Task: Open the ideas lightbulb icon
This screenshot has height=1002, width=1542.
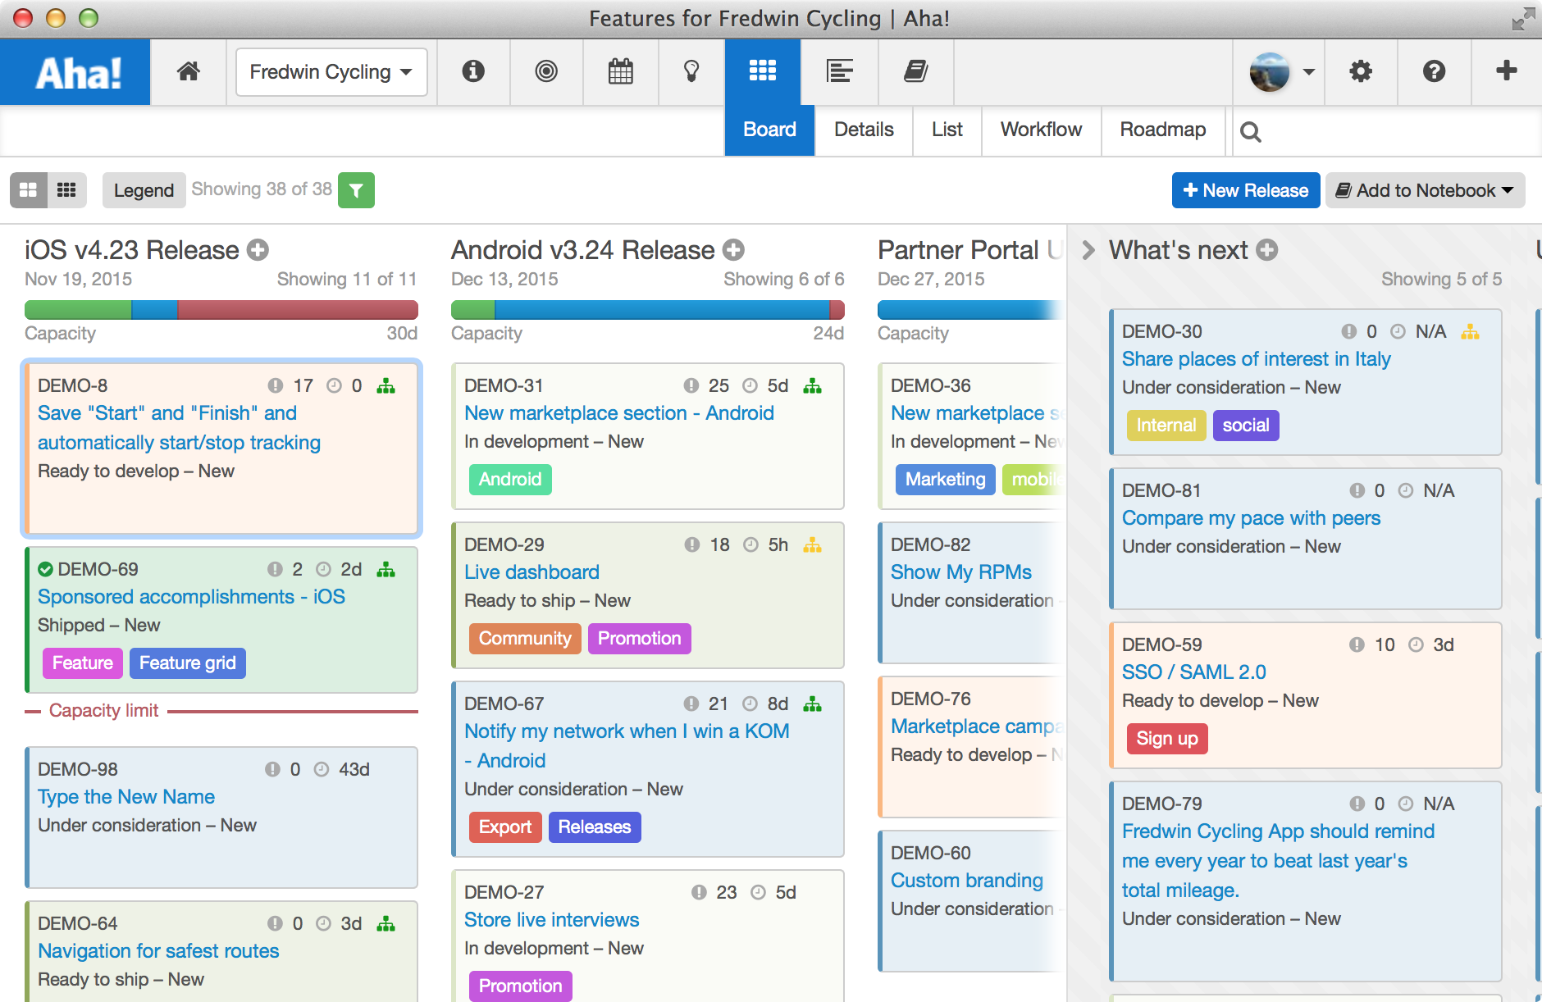Action: click(691, 71)
